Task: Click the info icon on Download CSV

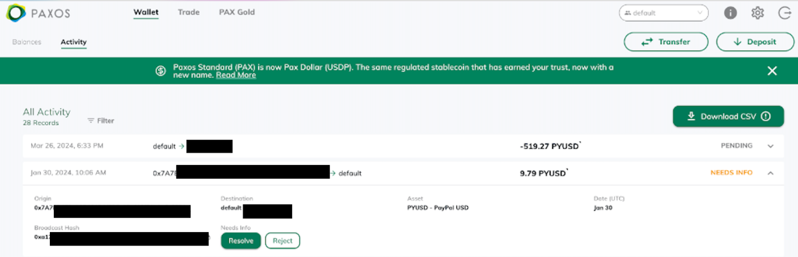Action: click(766, 116)
